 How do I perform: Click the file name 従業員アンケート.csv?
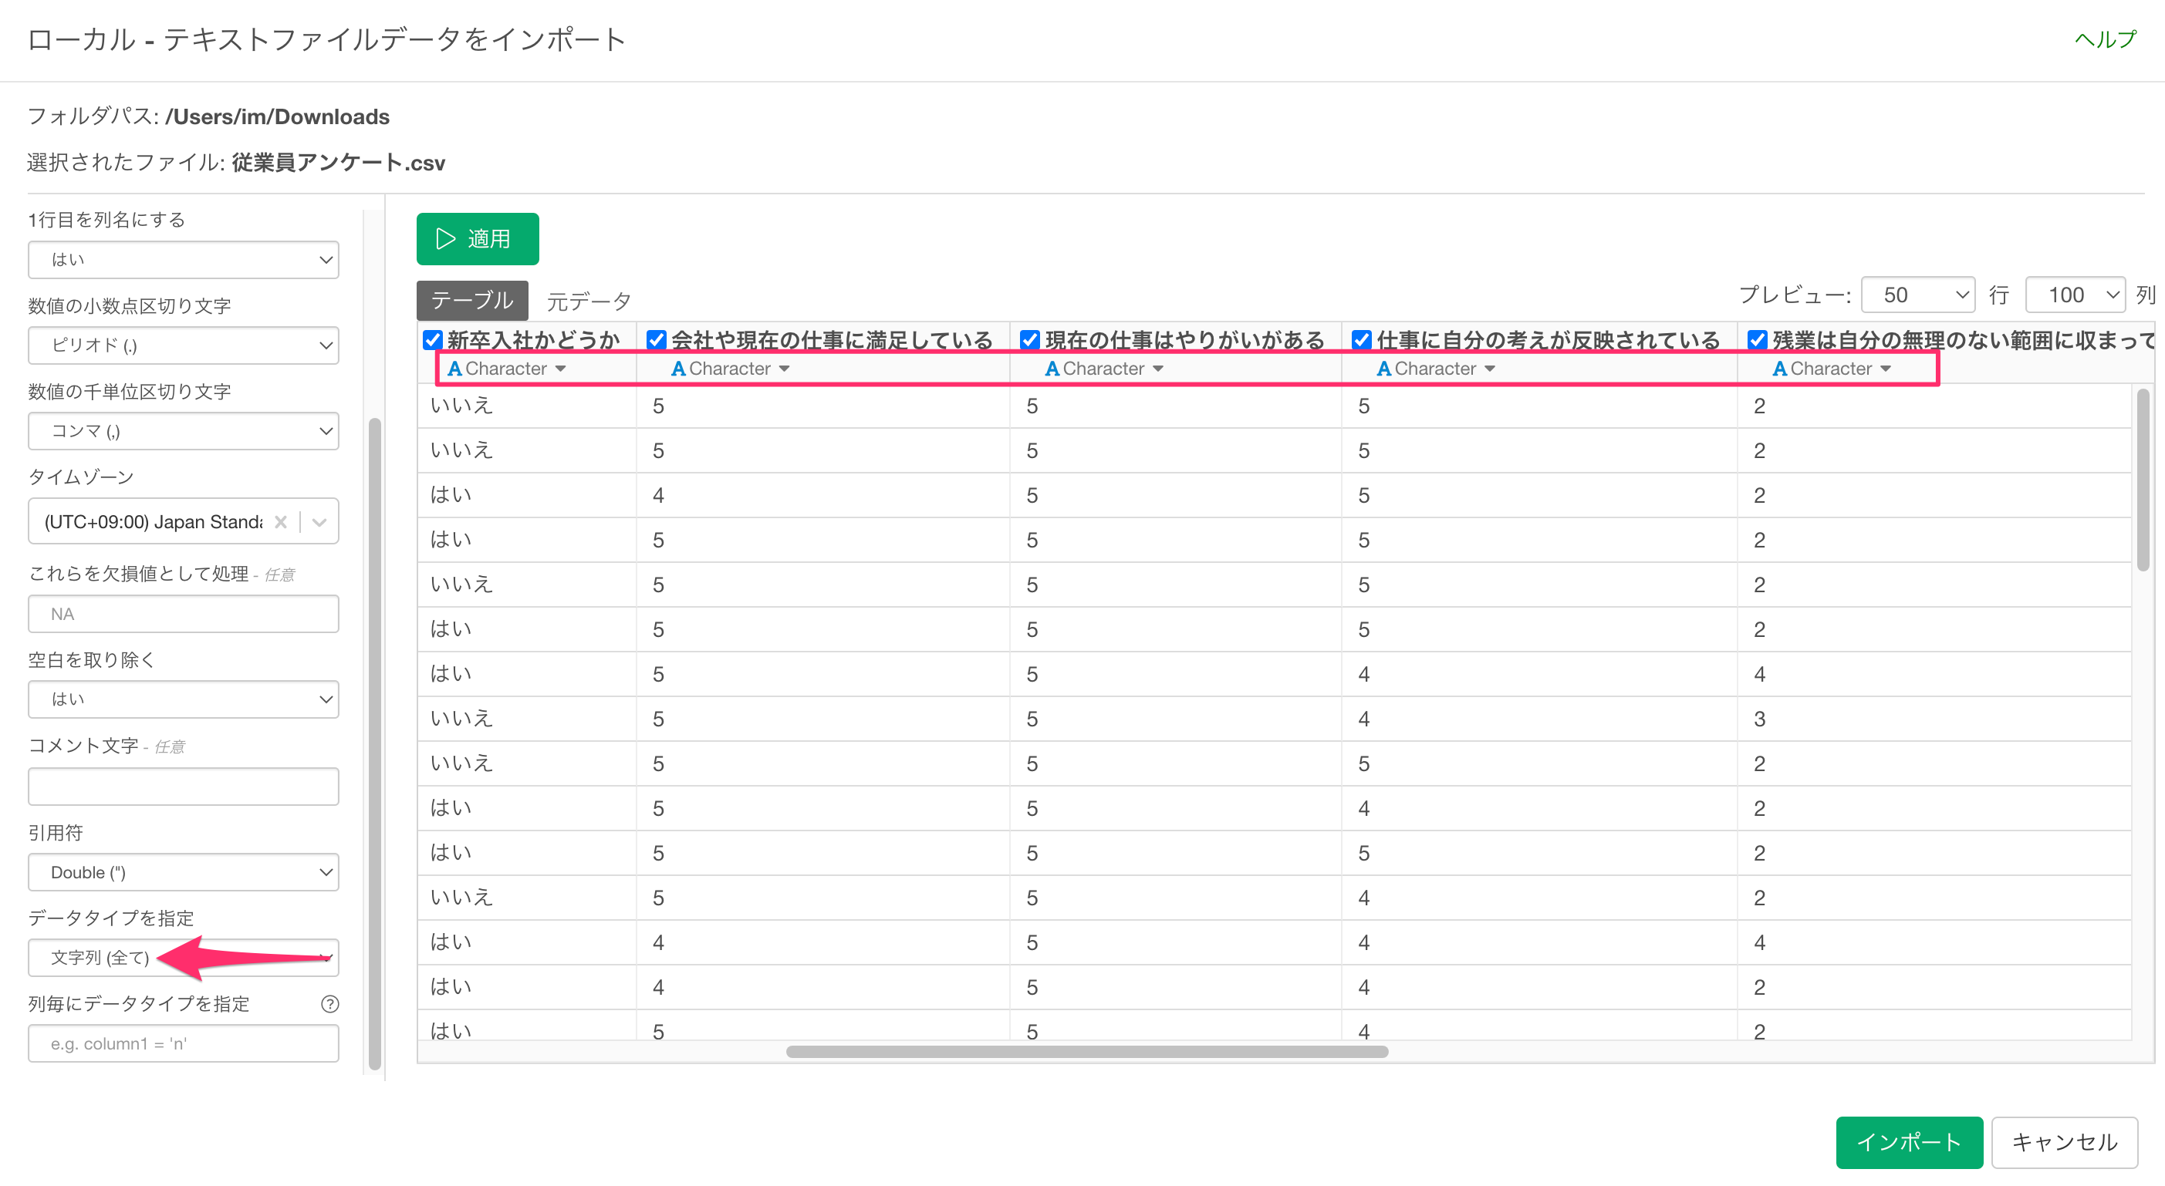(339, 162)
